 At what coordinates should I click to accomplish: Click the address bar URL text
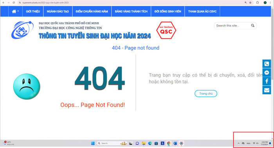[x=45, y=3]
